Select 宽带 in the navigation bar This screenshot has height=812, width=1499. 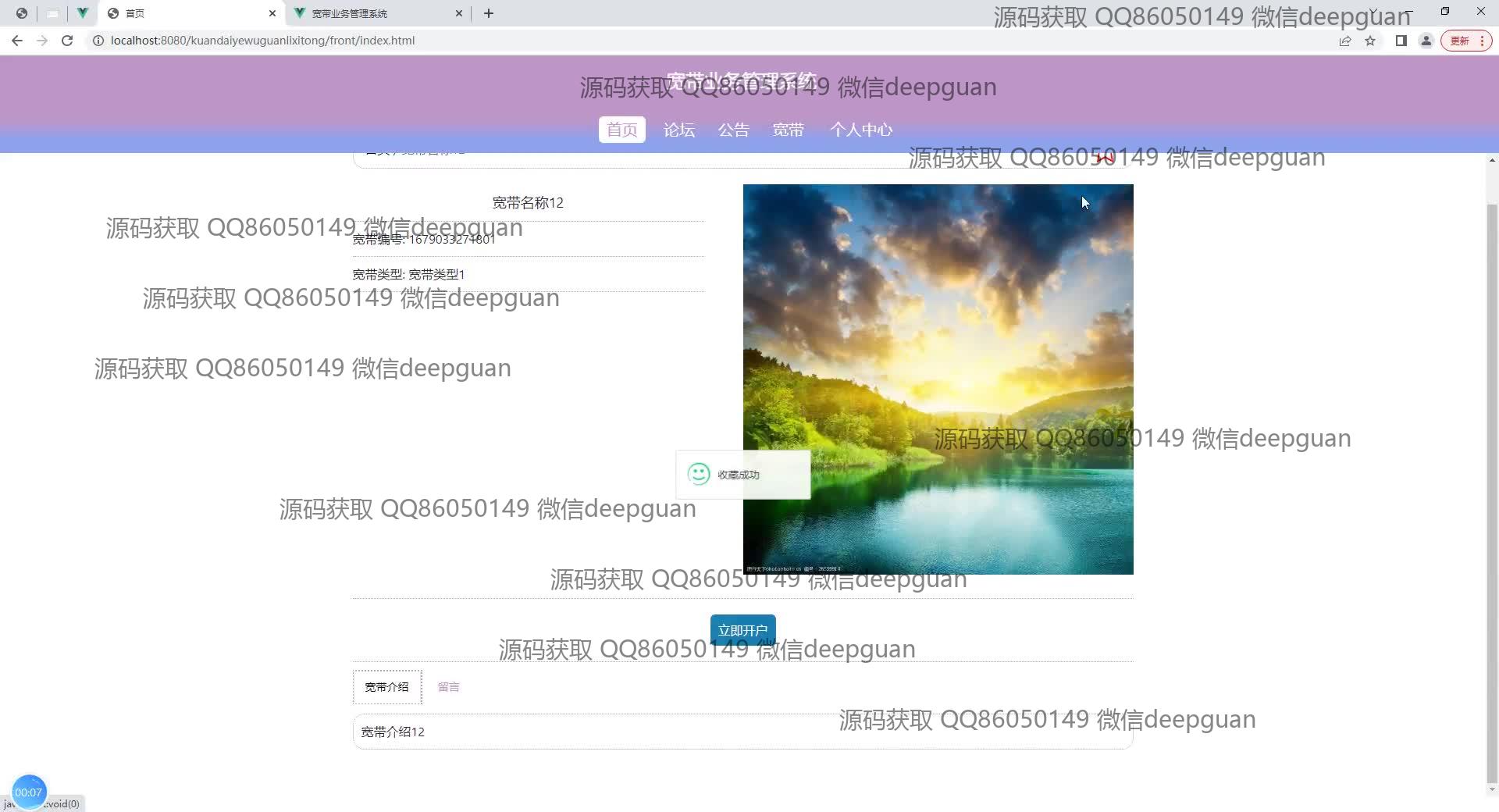[788, 130]
